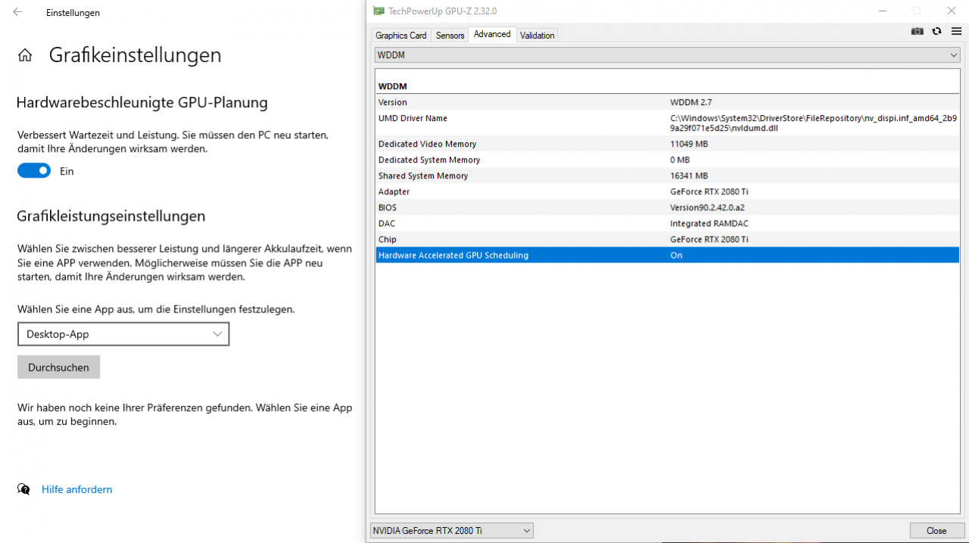
Task: Click the back arrow in Einstellungen
Action: (17, 12)
